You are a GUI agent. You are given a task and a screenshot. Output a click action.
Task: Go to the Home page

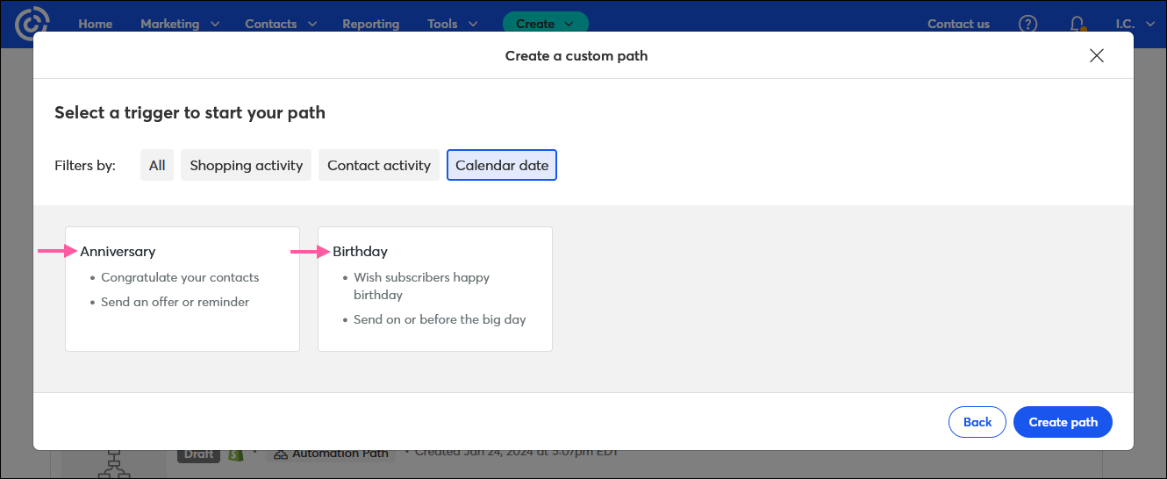point(96,24)
